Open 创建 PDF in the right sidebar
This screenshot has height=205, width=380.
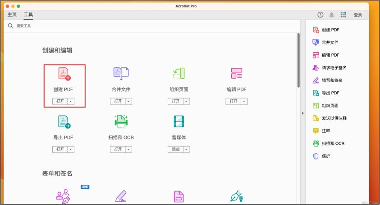pyautogui.click(x=326, y=30)
